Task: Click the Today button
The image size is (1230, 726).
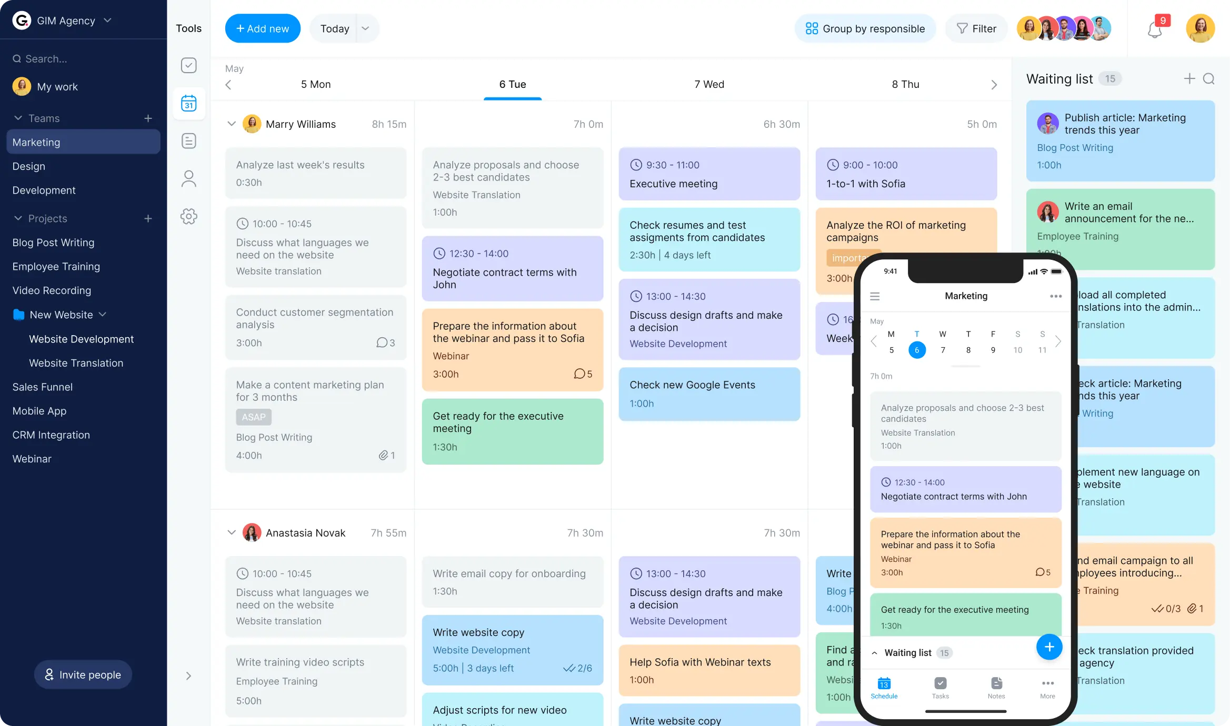Action: tap(334, 28)
